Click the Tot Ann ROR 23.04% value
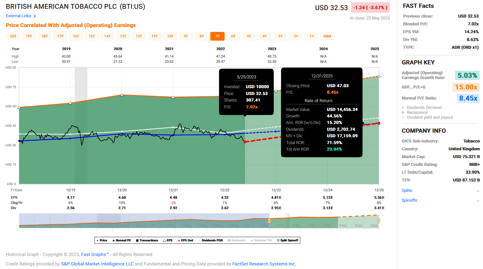 tap(334, 149)
